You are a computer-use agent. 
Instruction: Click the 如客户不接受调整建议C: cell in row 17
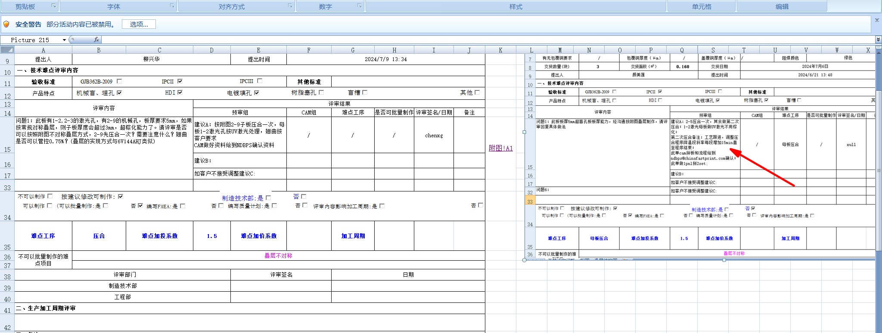(x=240, y=173)
